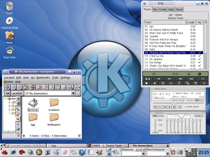Image resolution: width=210 pixels, height=157 pixels.
Task: Click Grip's rewind button
Action: 159,79
